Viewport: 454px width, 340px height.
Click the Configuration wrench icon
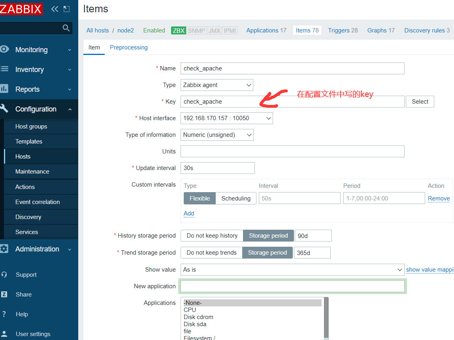tap(4, 108)
